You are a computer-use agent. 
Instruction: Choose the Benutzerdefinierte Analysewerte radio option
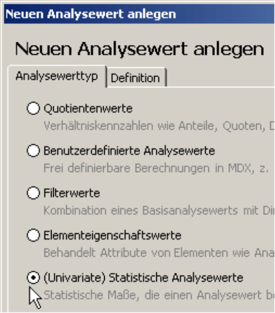pos(33,151)
